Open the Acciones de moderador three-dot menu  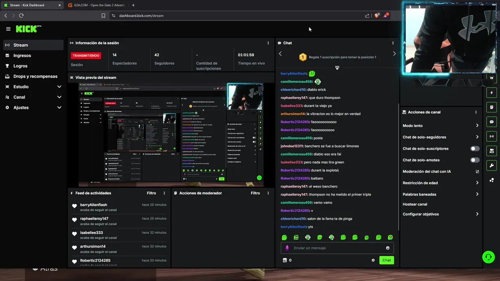[x=268, y=193]
